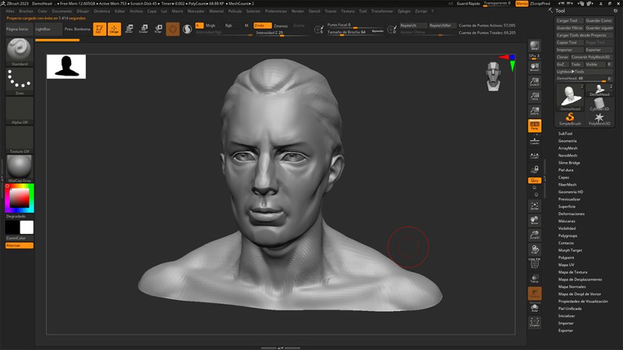623x350 pixels.
Task: Click the BPR render icon
Action: click(534, 46)
